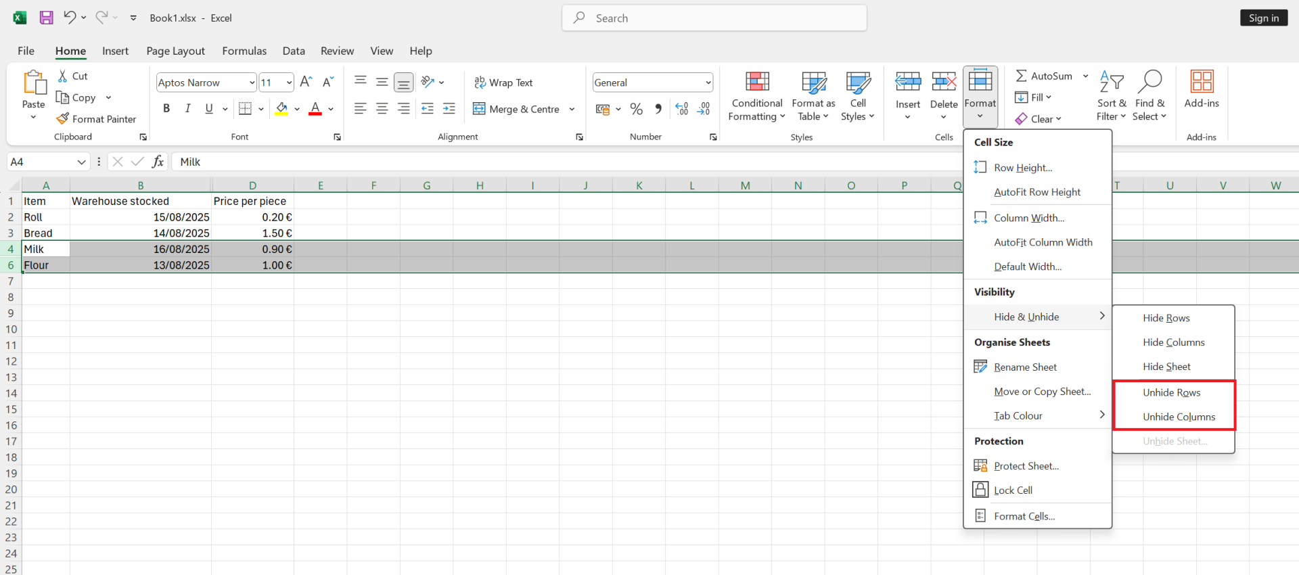Viewport: 1299px width, 575px height.
Task: Apply Comma Style number format
Action: [658, 108]
